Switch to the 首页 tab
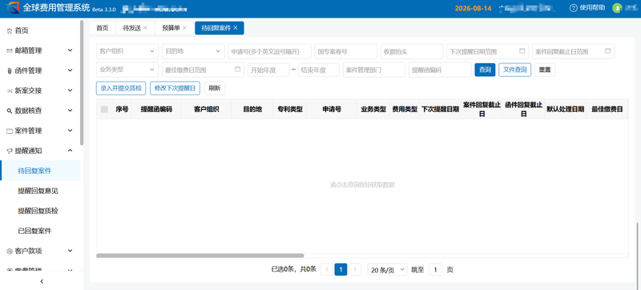Image resolution: width=641 pixels, height=290 pixels. point(103,28)
